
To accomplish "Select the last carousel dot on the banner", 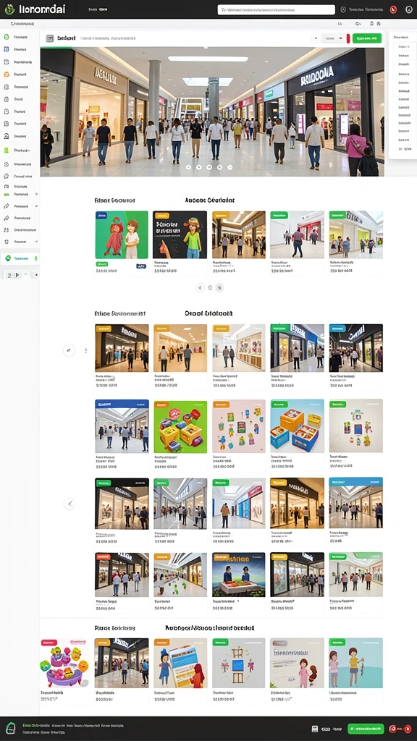I will pos(229,167).
